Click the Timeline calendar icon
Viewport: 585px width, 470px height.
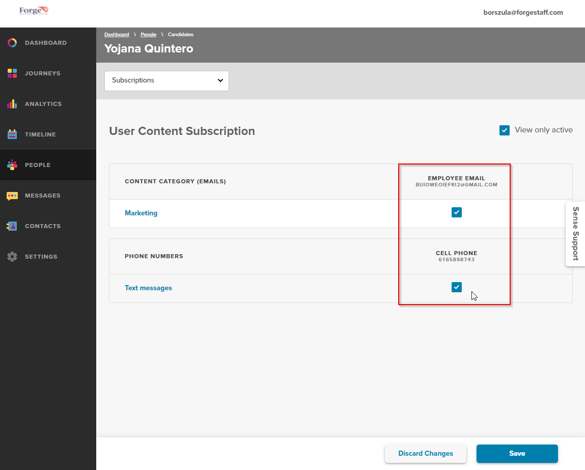12,134
